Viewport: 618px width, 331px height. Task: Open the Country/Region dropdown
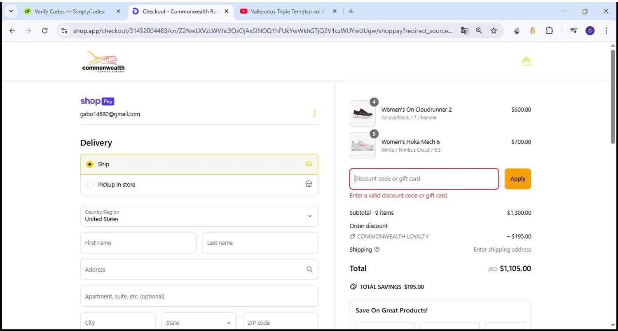(x=199, y=216)
